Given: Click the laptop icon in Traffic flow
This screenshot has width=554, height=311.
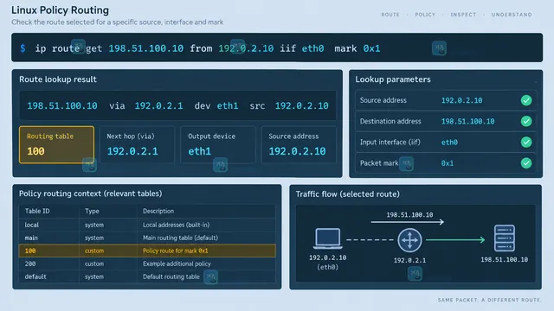Looking at the screenshot, I should (x=327, y=238).
